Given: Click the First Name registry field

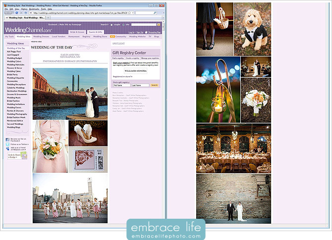Looking at the screenshot, I should [x=121, y=85].
